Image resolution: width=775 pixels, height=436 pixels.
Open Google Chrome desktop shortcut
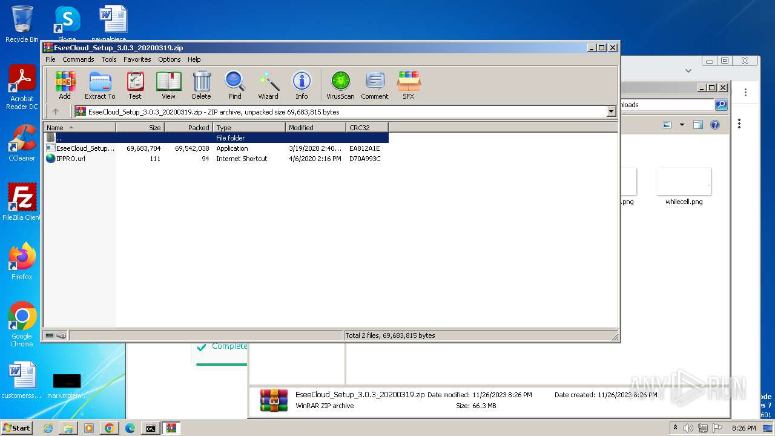click(x=22, y=324)
